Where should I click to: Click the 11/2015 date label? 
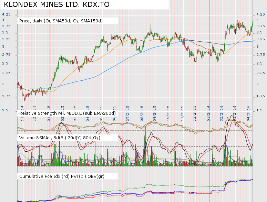coord(182,113)
